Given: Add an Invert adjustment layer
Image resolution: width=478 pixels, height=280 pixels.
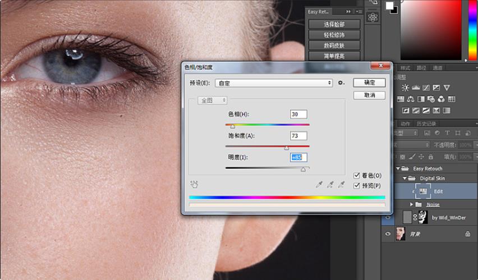Looking at the screenshot, I should (x=406, y=110).
